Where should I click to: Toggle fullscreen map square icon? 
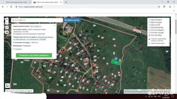7,86
